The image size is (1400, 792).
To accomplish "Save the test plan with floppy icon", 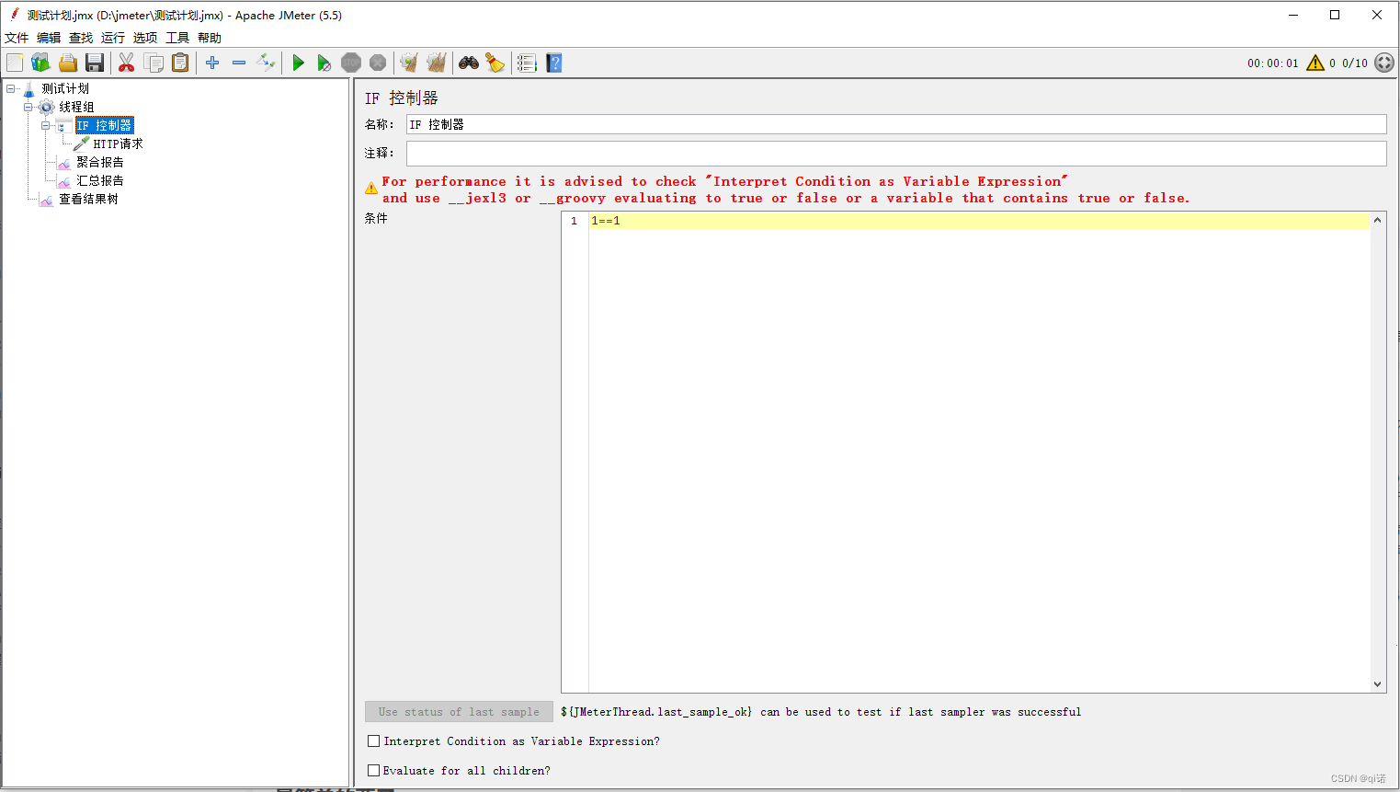I will tap(95, 63).
